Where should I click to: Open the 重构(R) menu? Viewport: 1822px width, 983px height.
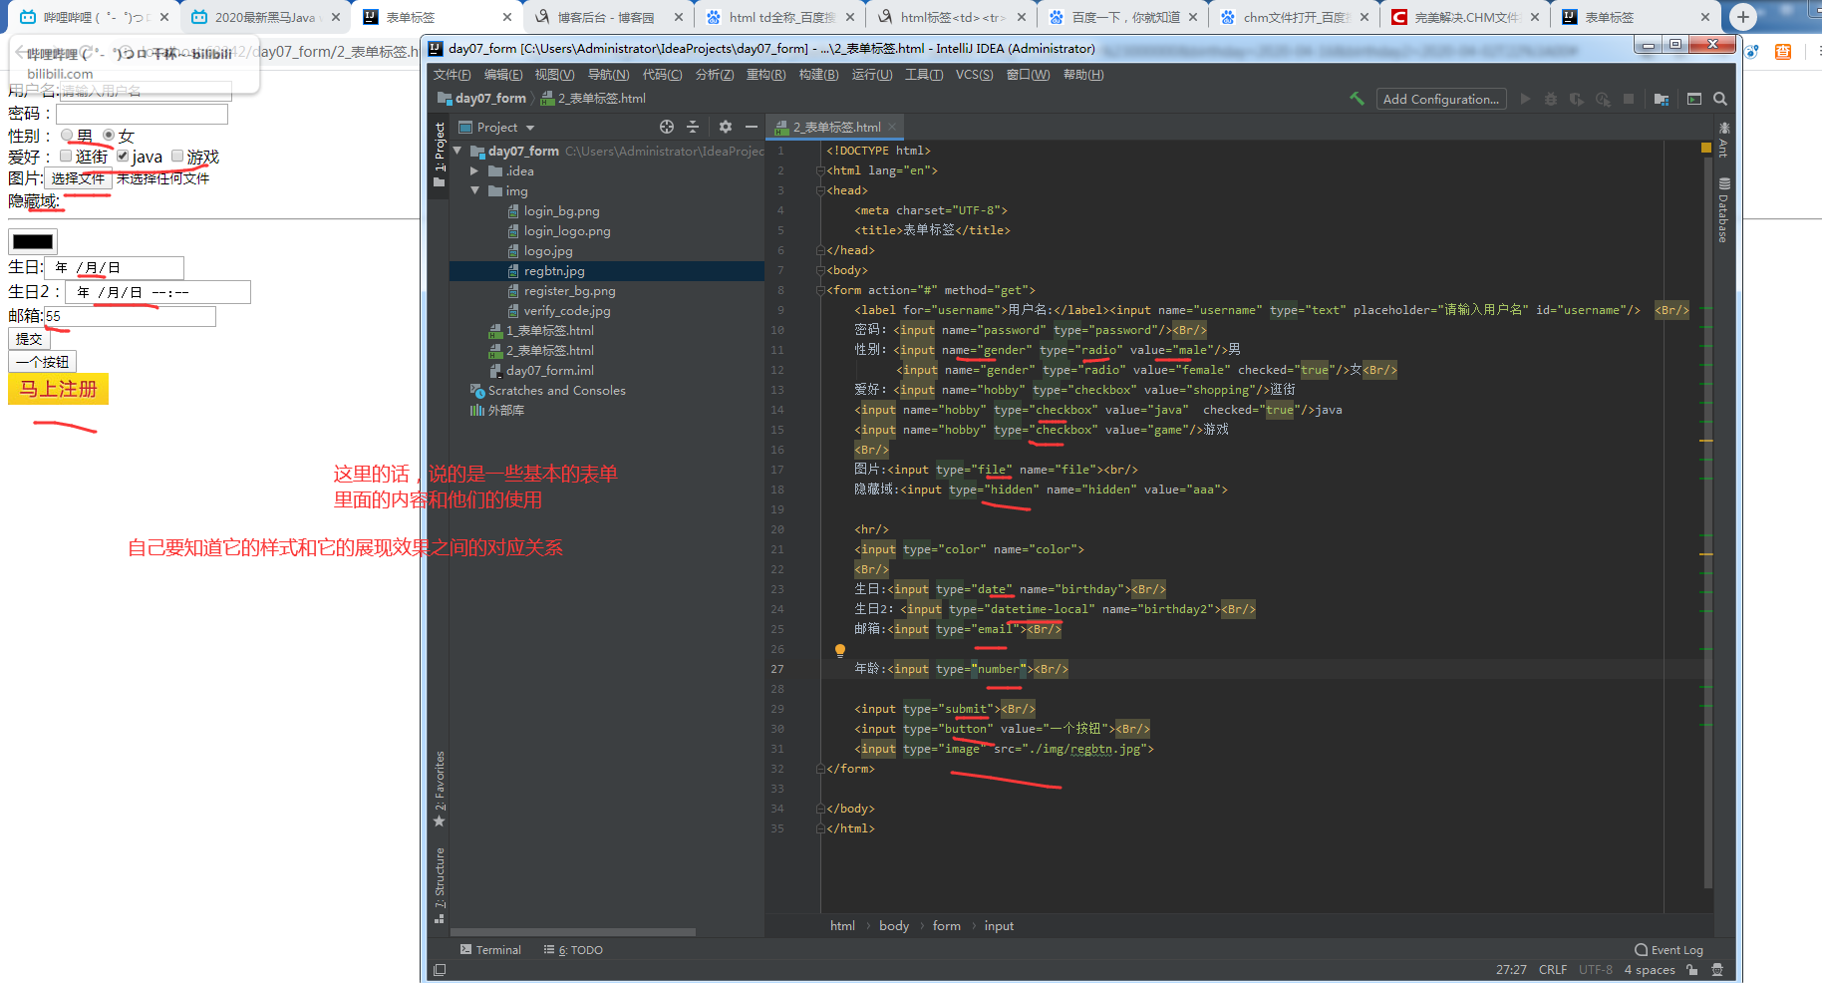[x=765, y=75]
